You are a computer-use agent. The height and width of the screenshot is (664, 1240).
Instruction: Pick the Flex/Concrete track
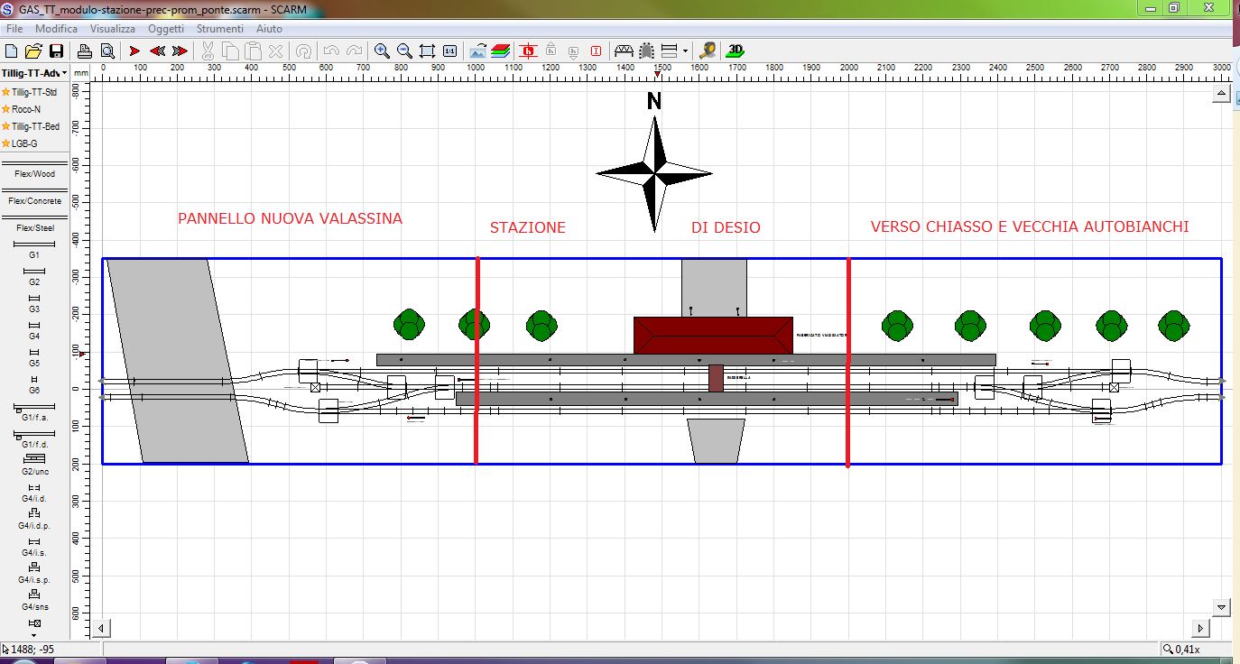[34, 197]
